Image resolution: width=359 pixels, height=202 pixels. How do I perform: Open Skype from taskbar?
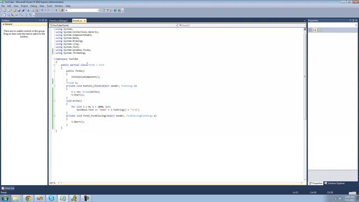[x=51, y=198]
